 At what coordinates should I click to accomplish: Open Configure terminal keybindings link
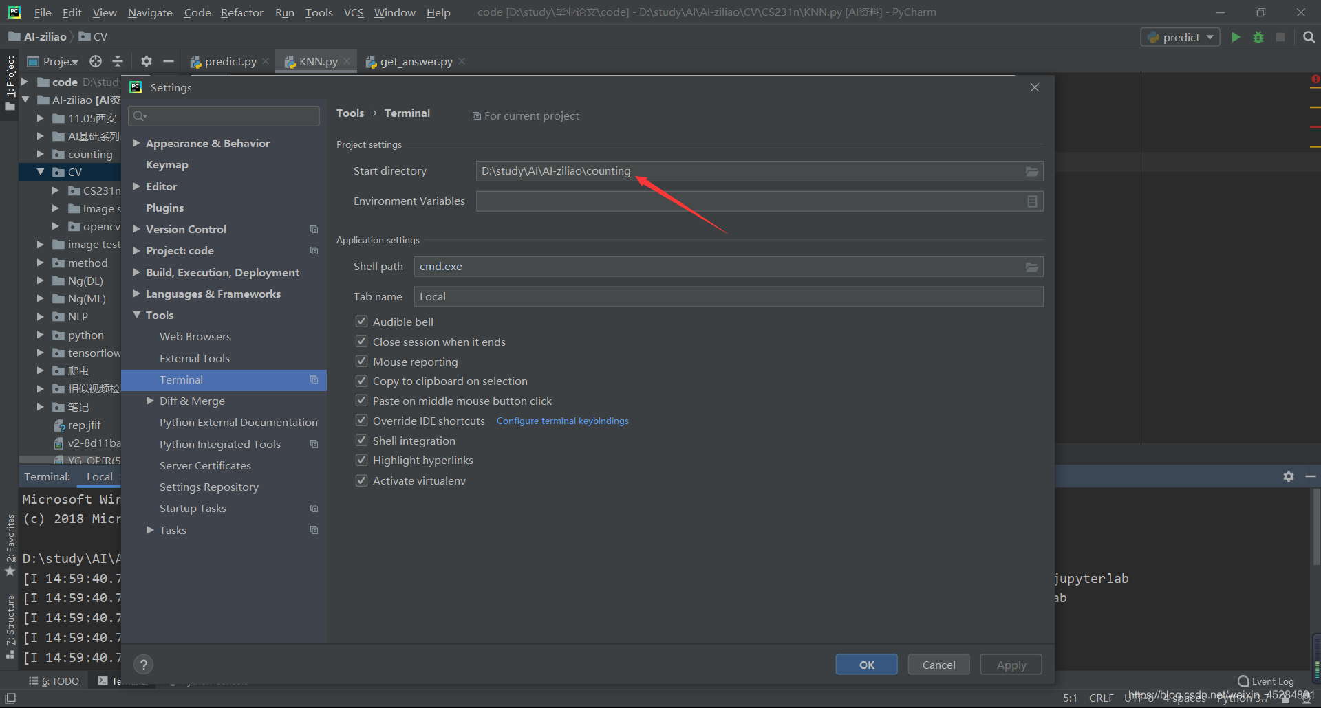point(562,421)
